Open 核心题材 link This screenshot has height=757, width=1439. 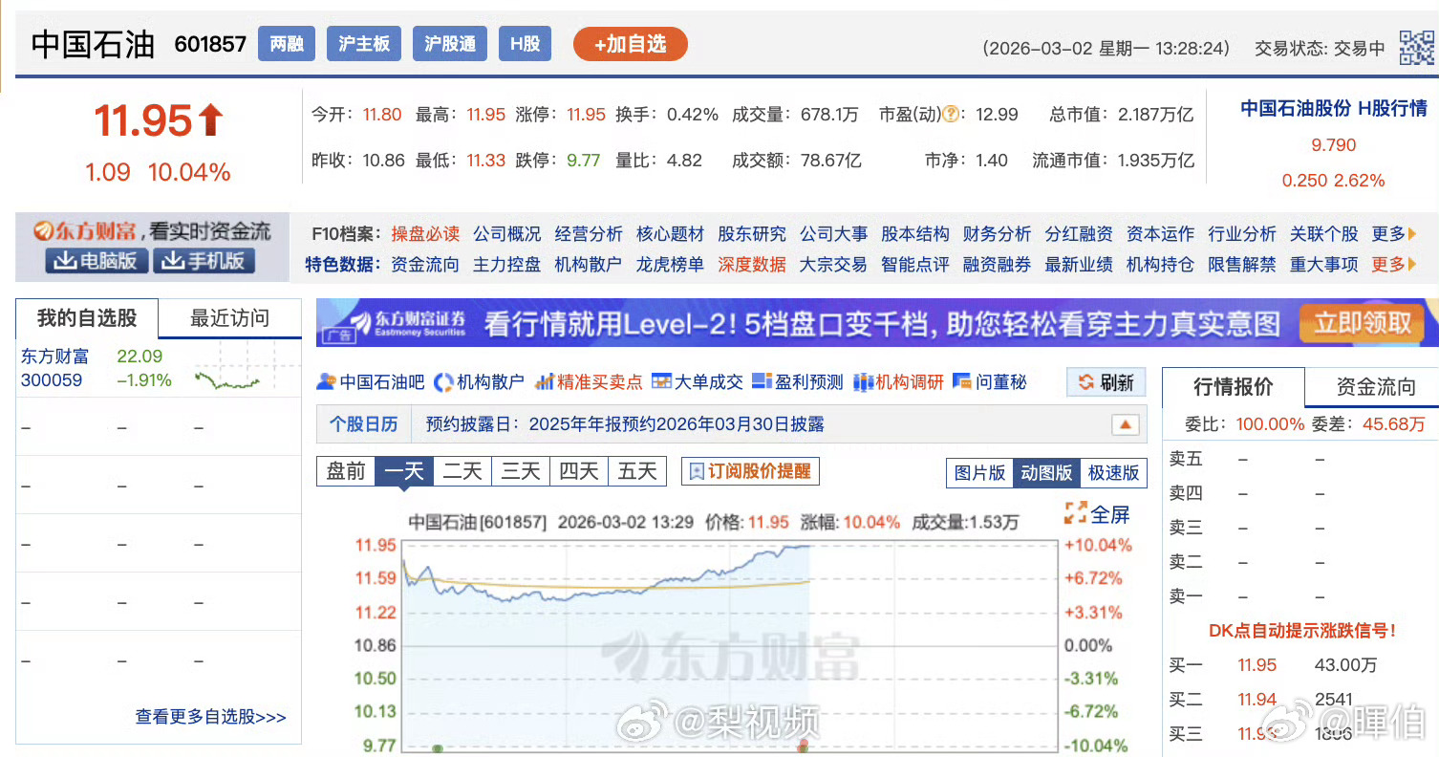(x=670, y=234)
